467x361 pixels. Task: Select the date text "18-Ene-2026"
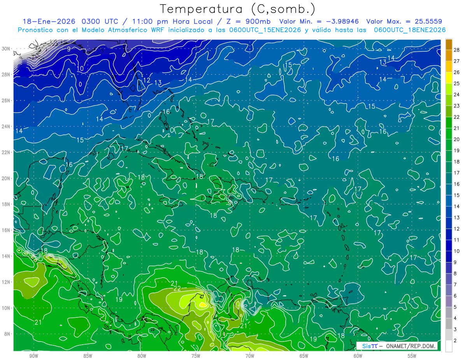49,21
